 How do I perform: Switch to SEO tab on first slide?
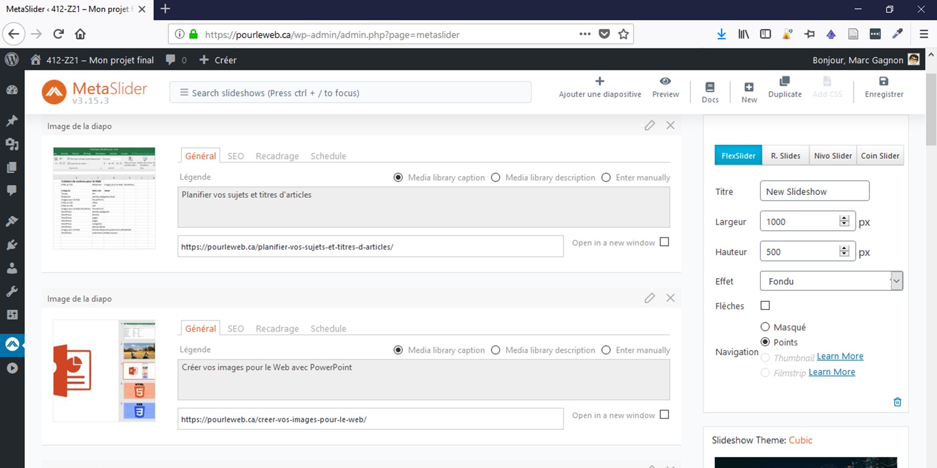(236, 156)
